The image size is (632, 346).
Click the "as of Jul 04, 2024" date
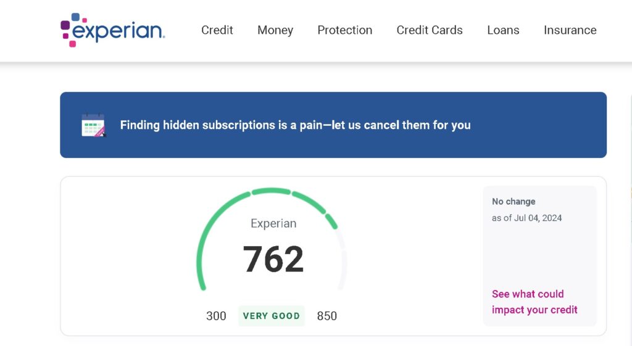click(526, 218)
